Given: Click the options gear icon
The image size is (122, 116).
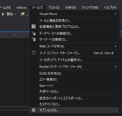Looking at the screenshot, I should [x=34, y=110].
